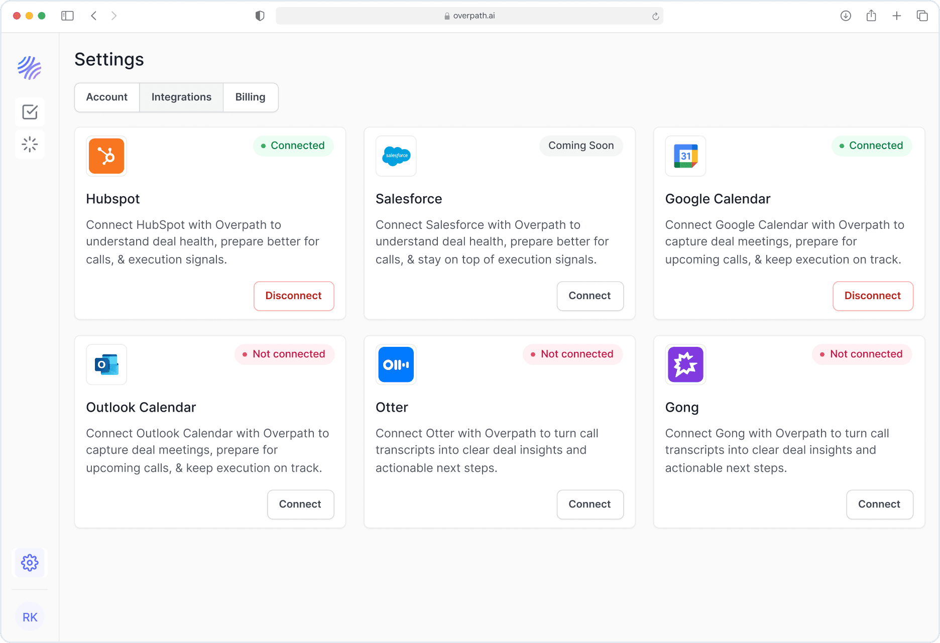
Task: Click the Salesforce cloud logo
Action: [x=396, y=156]
